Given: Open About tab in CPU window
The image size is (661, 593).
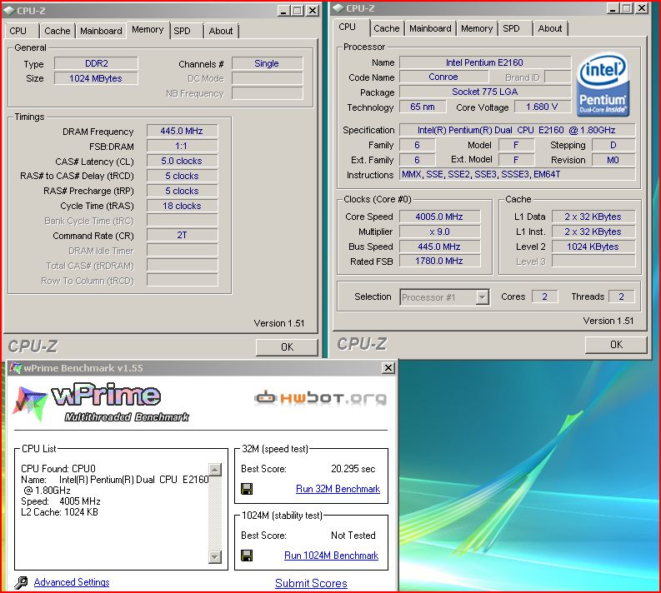Looking at the screenshot, I should coord(549,28).
